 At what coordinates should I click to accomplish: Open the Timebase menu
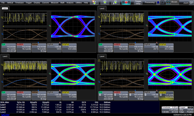pos(19,2)
